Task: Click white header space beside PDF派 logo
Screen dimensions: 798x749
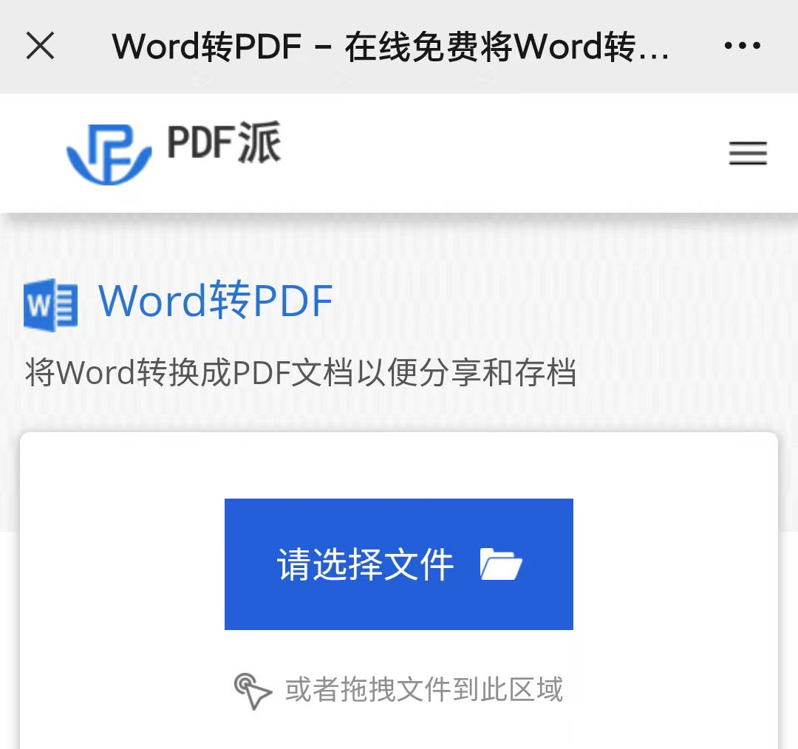Action: [x=502, y=153]
